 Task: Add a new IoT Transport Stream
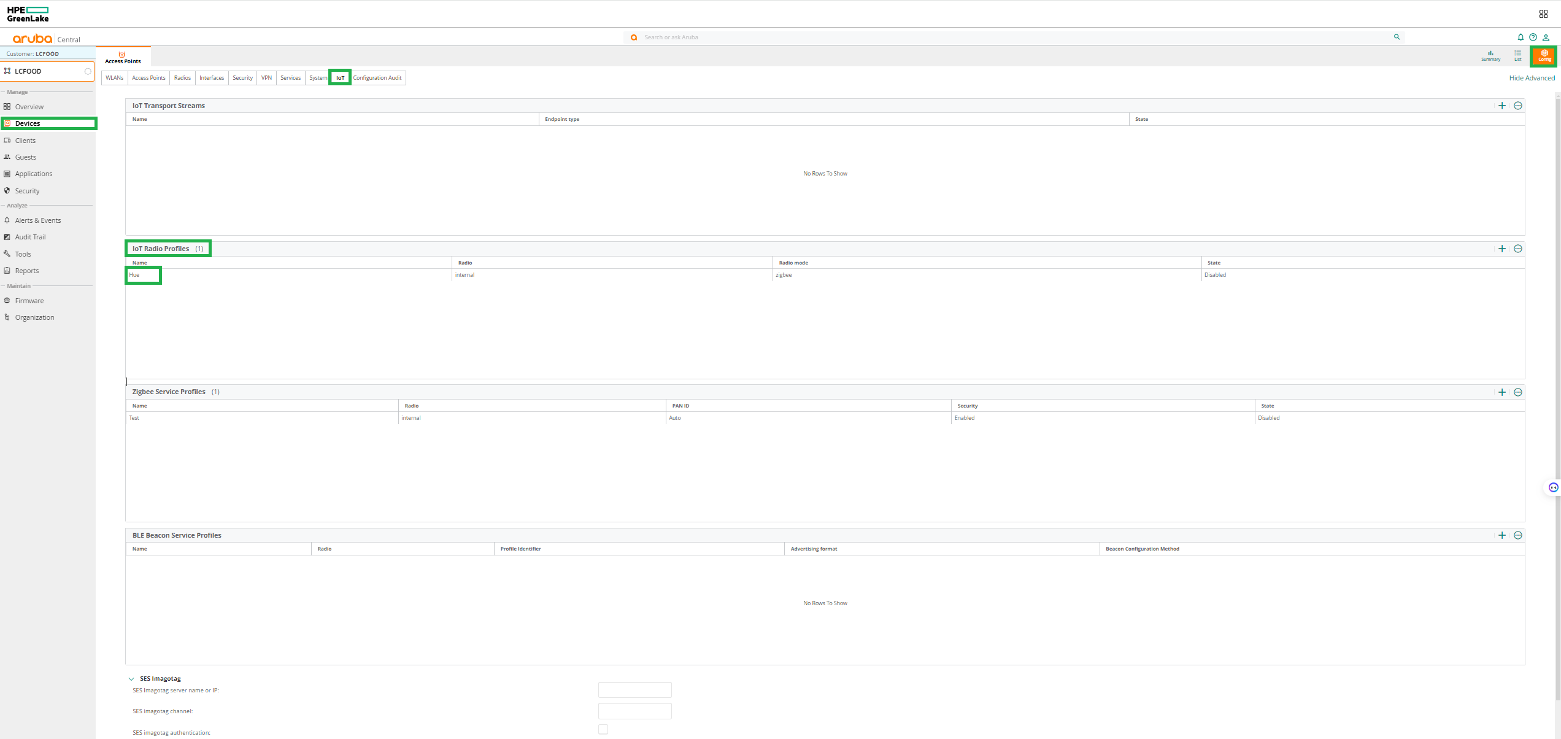click(1501, 106)
